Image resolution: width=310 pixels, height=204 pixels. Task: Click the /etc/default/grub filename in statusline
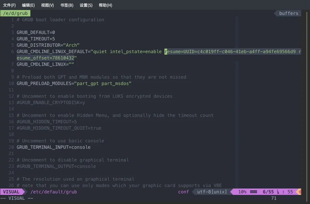53,192
